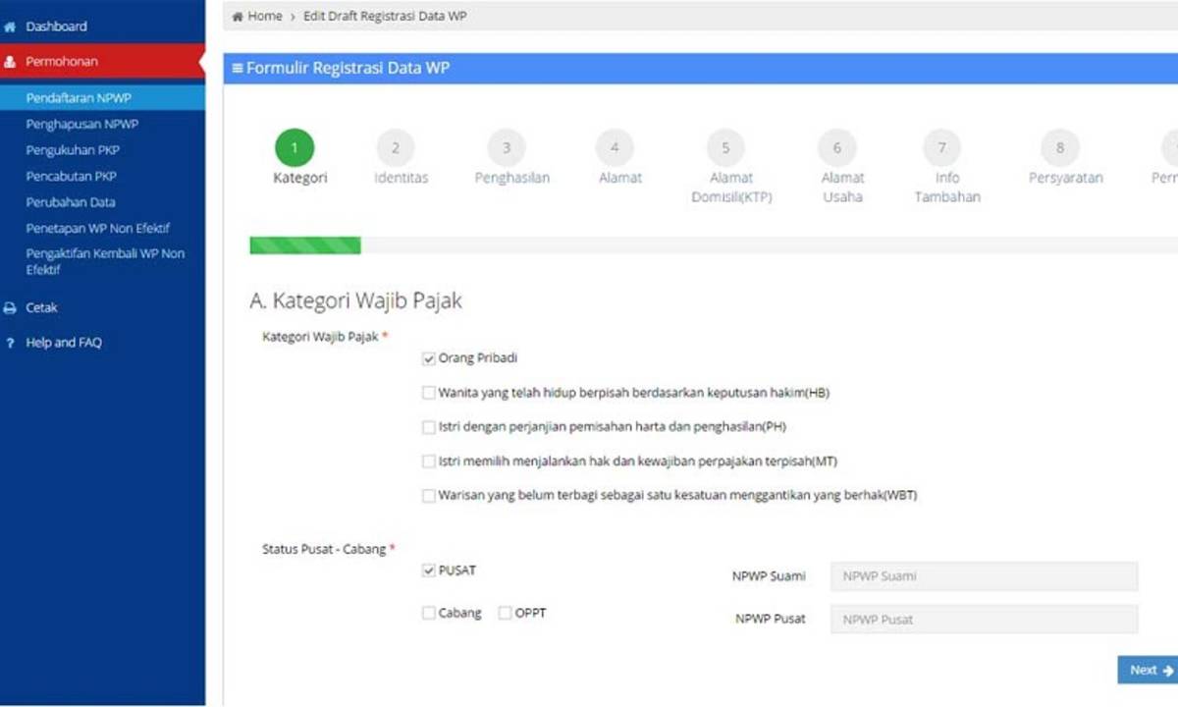Check the OPPT option
Screen dimensions: 1178x707
pos(506,613)
